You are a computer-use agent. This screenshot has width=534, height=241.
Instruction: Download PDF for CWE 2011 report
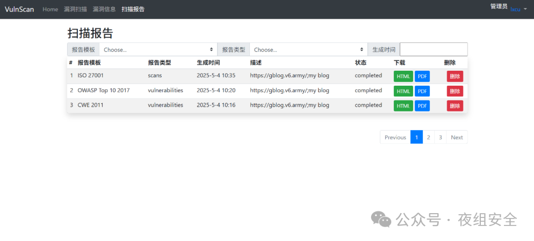(422, 106)
